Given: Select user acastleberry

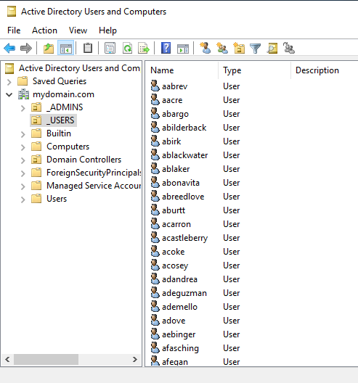Looking at the screenshot, I should click(184, 238).
